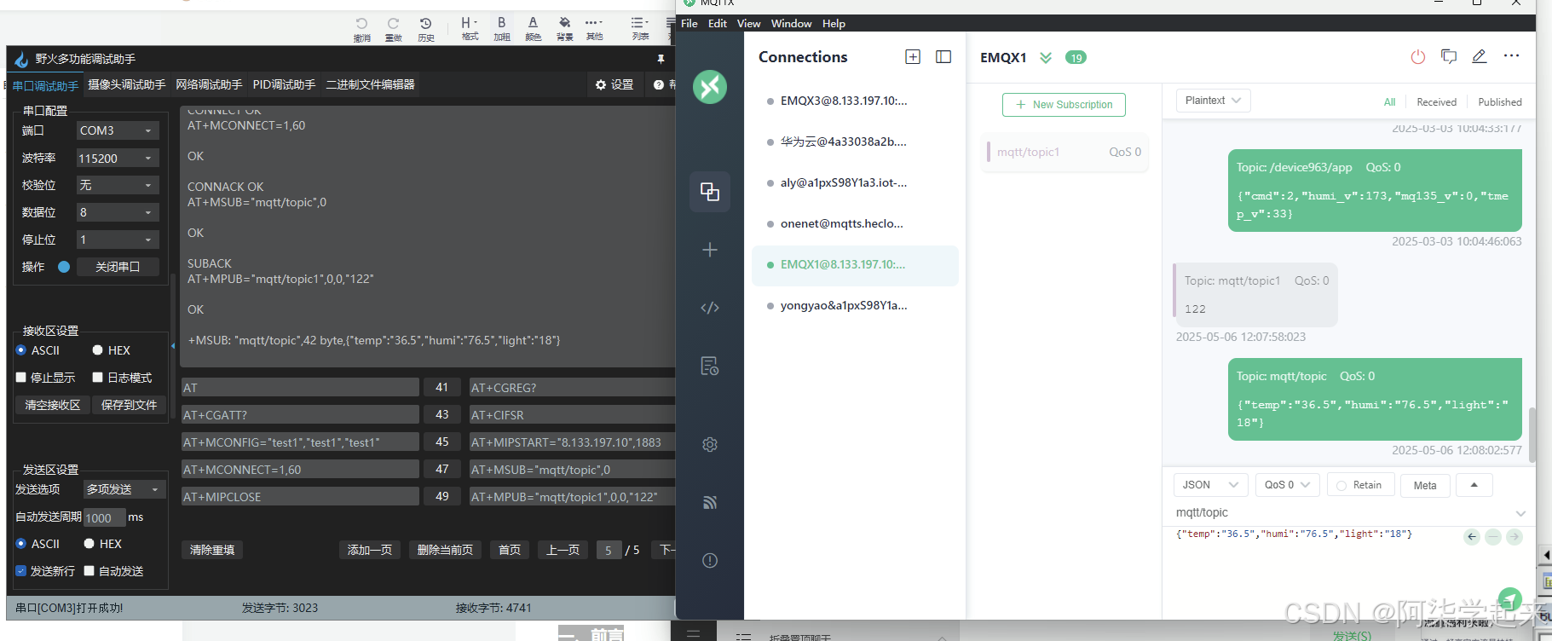Toggle the Retain option in MQTTX
The height and width of the screenshot is (641, 1552).
coord(1360,485)
